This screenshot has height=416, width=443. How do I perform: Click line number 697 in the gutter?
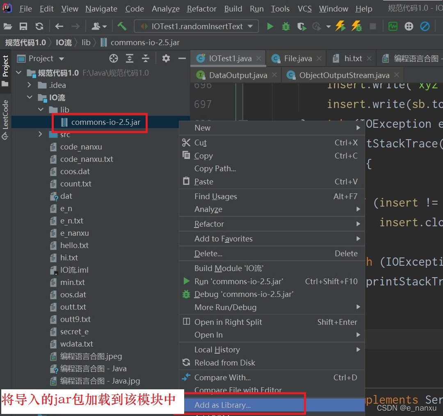(x=203, y=104)
